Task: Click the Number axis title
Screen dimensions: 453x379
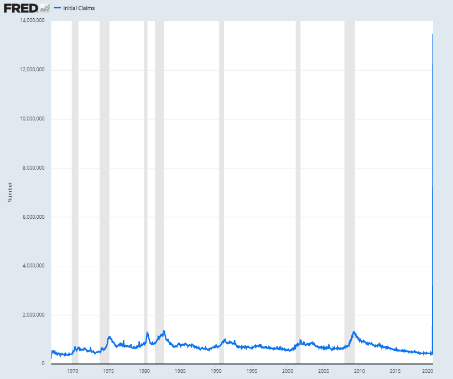Action: pyautogui.click(x=10, y=192)
